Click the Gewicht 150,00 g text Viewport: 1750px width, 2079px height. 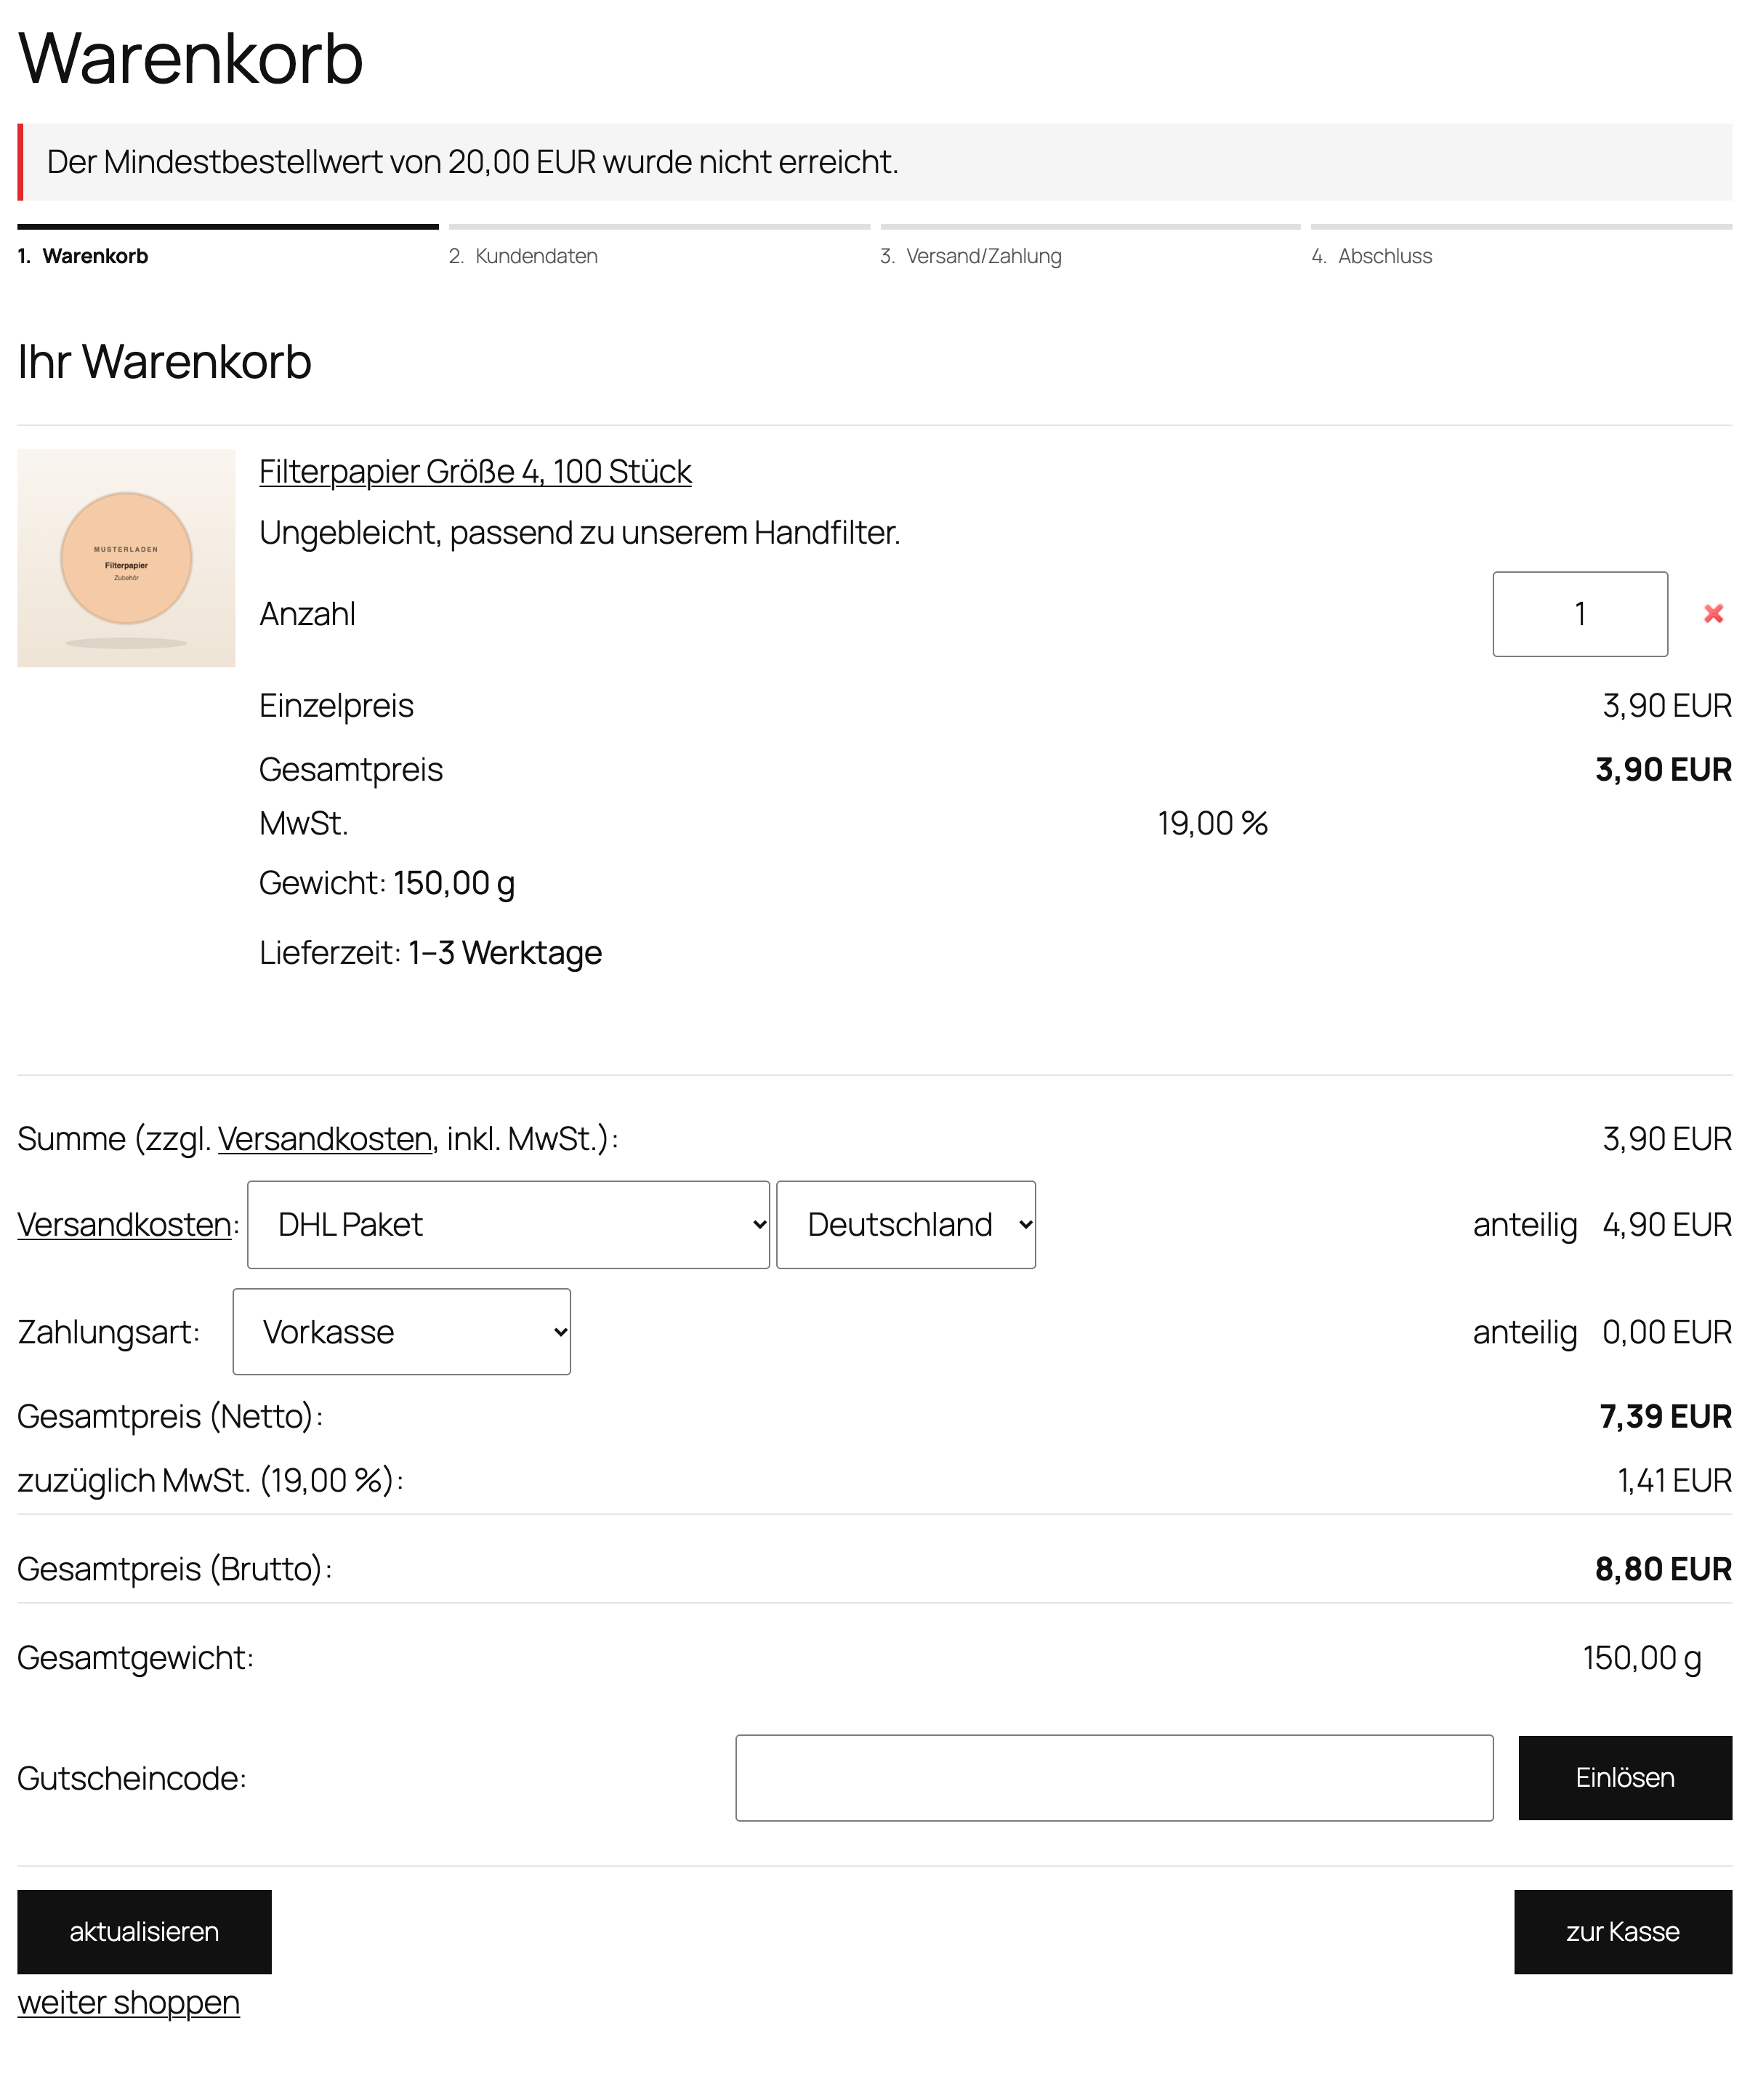387,883
